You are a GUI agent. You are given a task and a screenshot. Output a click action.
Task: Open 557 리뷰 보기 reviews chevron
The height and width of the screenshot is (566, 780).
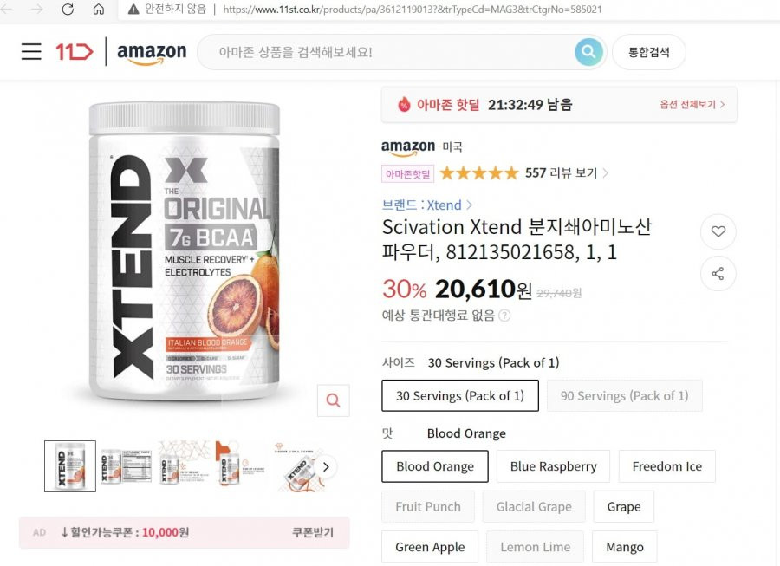[x=606, y=173]
